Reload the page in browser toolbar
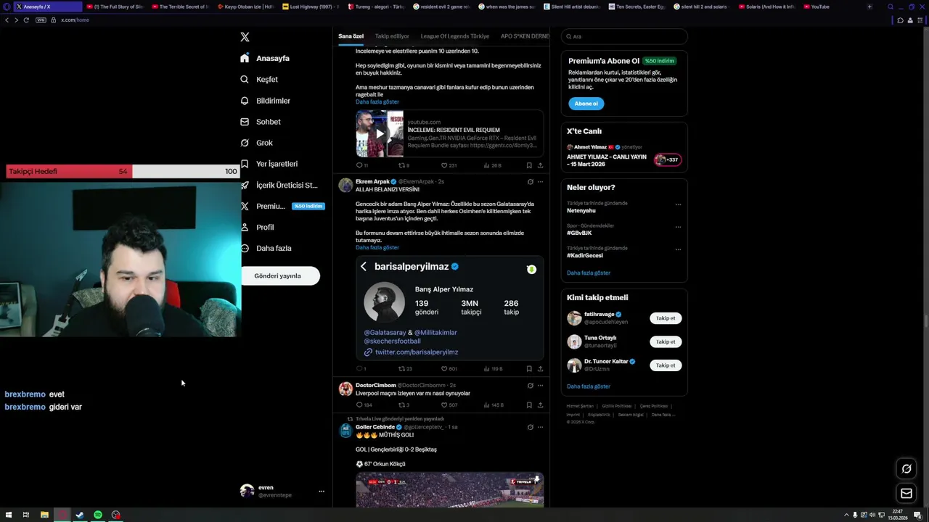 (26, 20)
